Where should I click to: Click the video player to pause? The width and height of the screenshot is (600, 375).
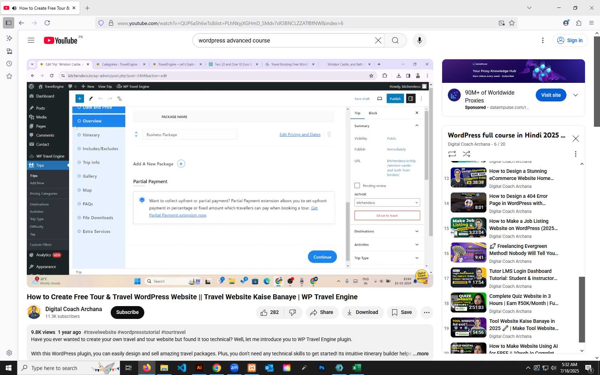point(230,173)
